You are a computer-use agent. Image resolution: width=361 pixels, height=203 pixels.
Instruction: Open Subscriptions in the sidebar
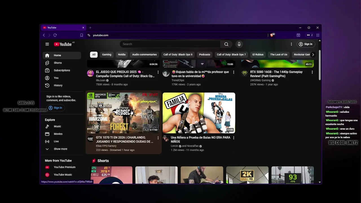point(62,70)
